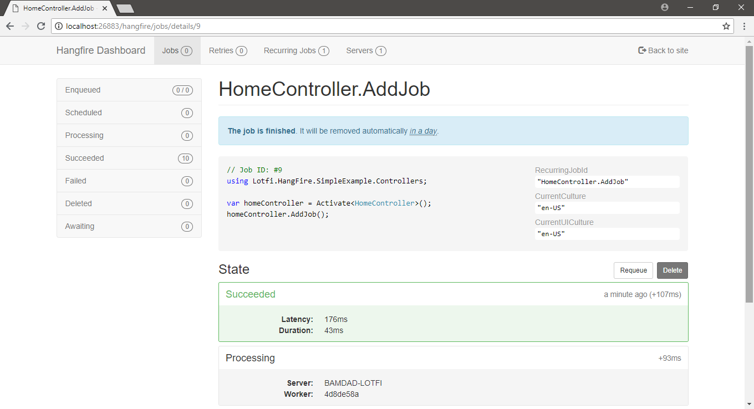The width and height of the screenshot is (754, 409).
Task: View site info icon in address bar
Action: (59, 26)
